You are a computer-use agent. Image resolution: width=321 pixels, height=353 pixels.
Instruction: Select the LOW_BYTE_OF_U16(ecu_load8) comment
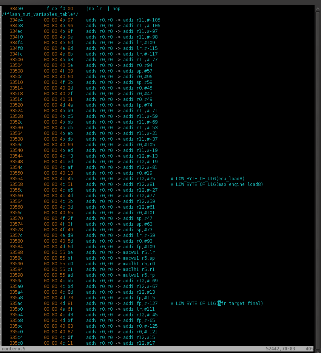(210, 179)
